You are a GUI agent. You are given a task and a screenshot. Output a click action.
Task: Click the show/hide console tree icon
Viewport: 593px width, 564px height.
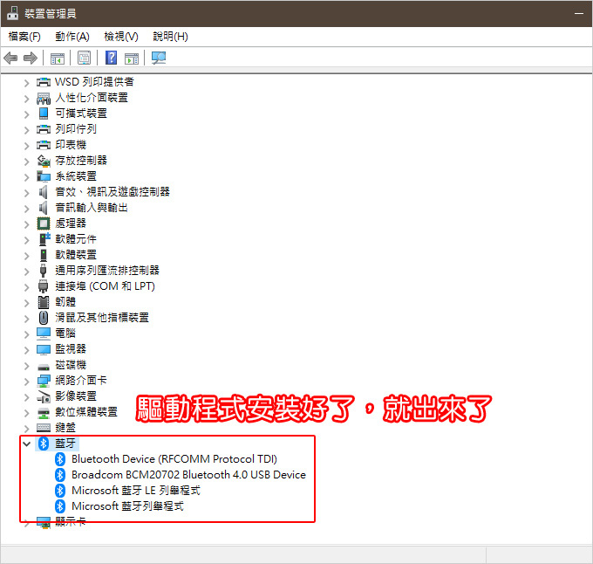point(58,58)
